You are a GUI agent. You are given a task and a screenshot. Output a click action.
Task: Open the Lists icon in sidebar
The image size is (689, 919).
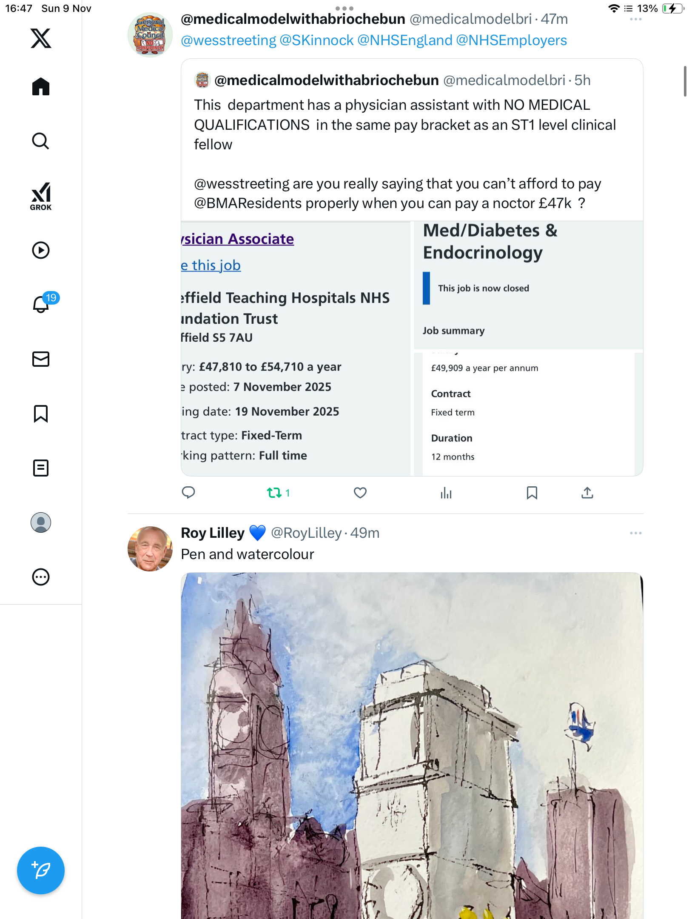(41, 468)
